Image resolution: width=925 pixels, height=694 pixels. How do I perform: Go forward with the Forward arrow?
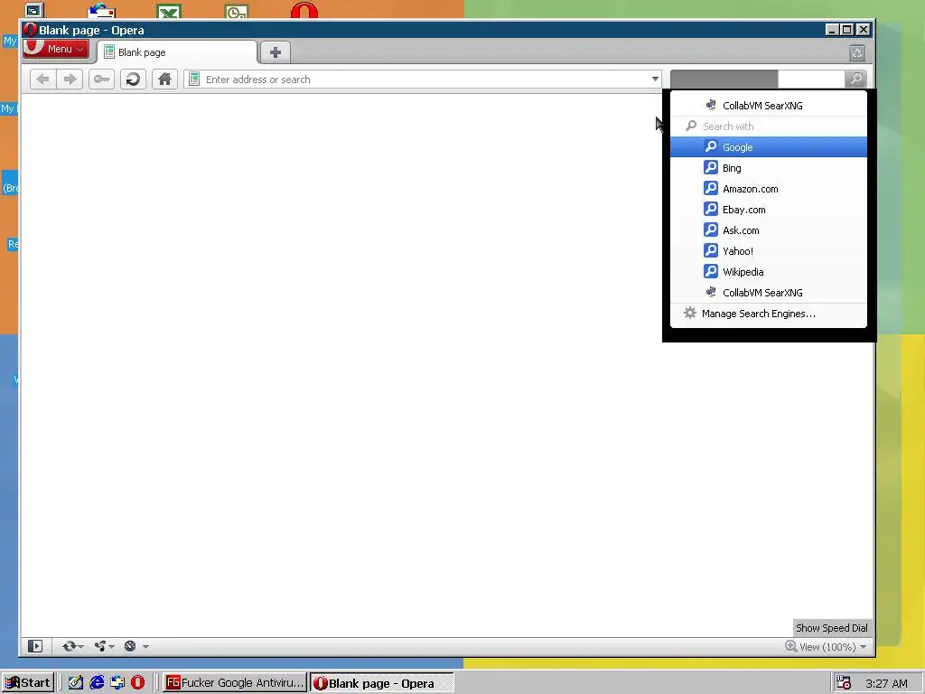pyautogui.click(x=70, y=80)
